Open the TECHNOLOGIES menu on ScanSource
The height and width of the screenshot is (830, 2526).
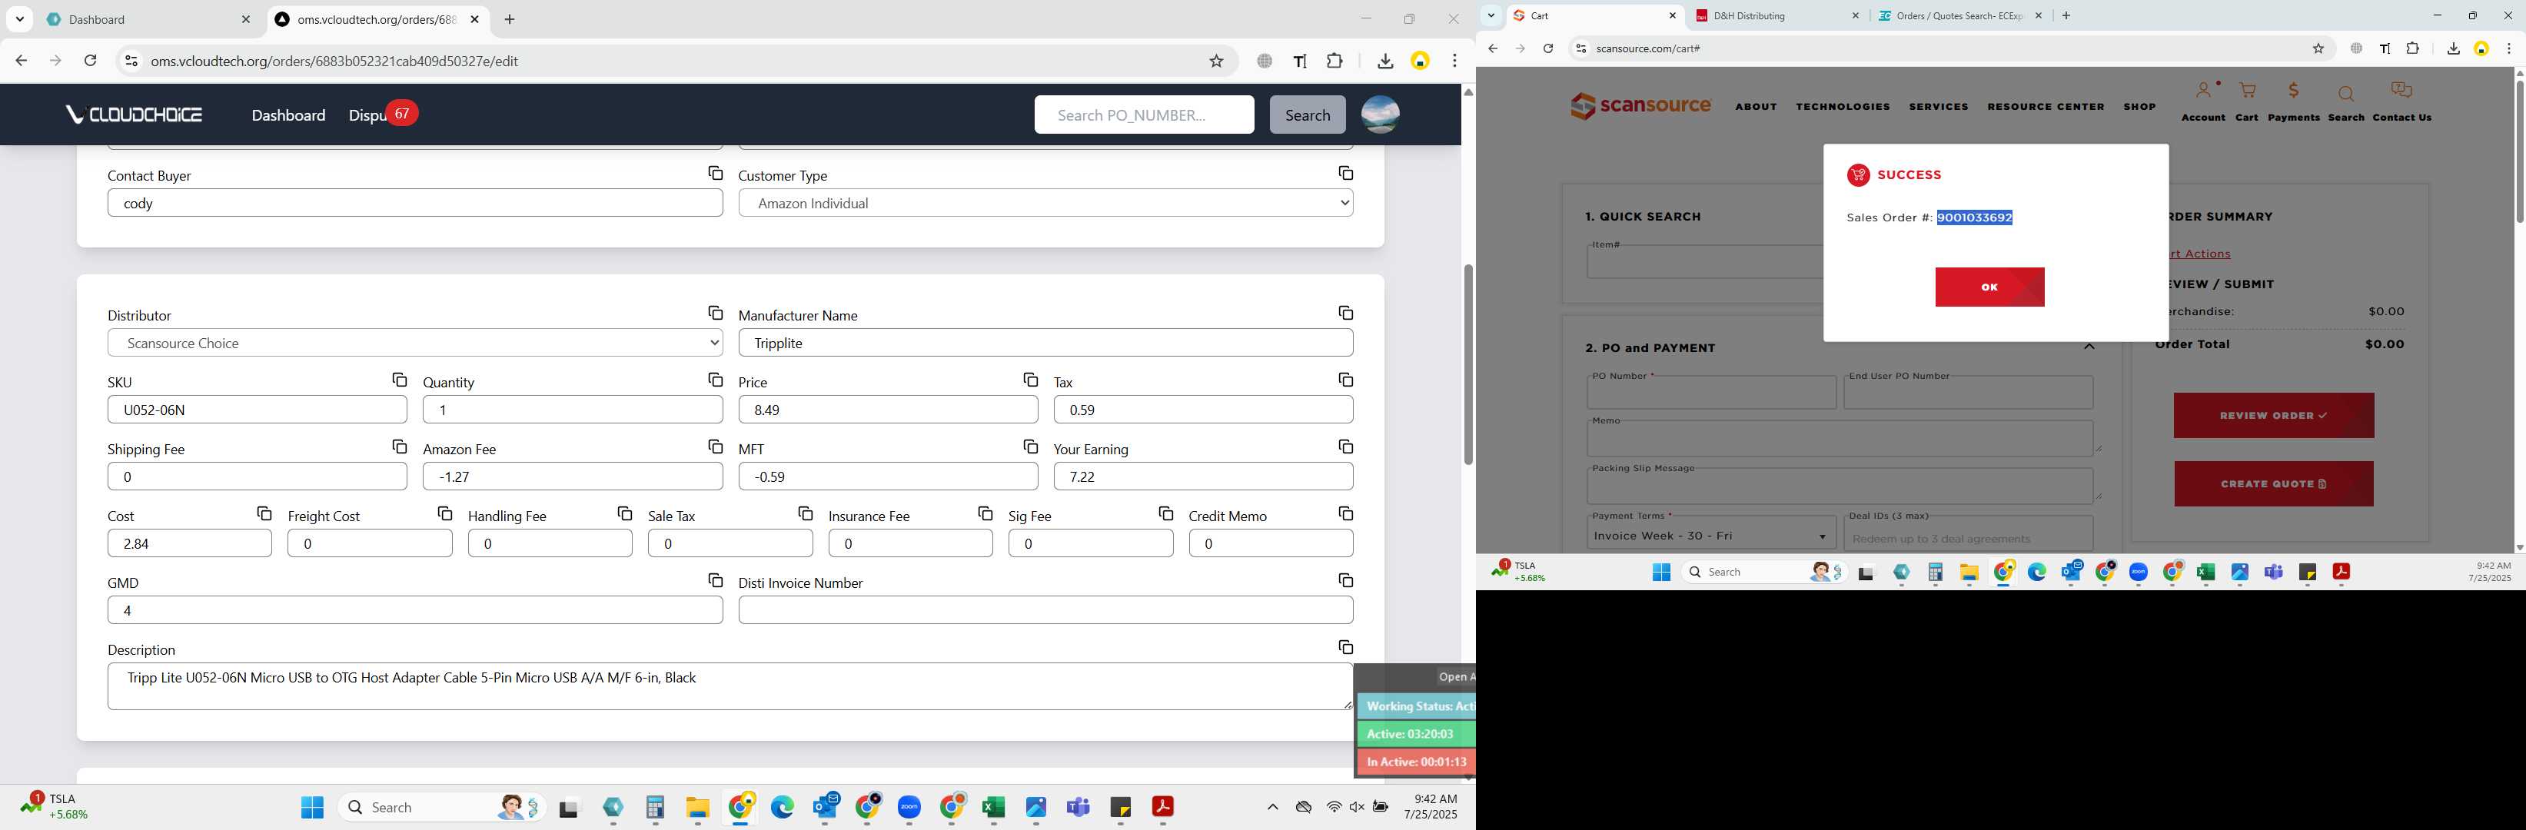point(1843,107)
